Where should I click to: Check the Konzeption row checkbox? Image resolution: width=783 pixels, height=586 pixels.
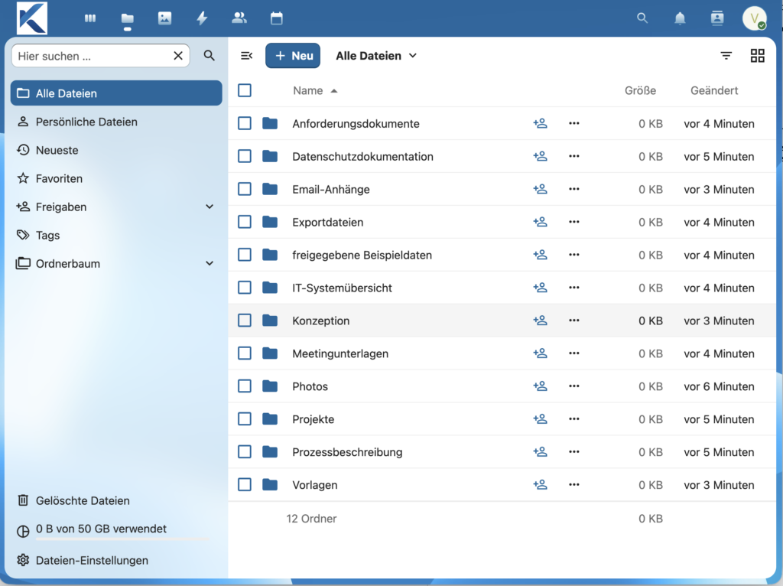pos(245,321)
